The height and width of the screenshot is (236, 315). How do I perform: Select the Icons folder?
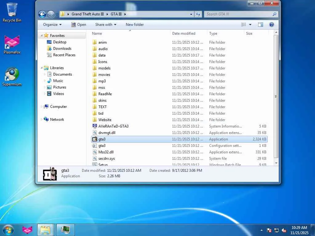click(179, 61)
